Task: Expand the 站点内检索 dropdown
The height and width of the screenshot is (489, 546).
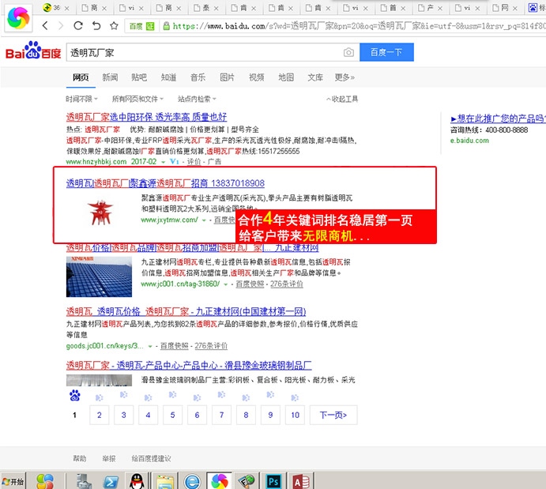Action: click(x=197, y=100)
